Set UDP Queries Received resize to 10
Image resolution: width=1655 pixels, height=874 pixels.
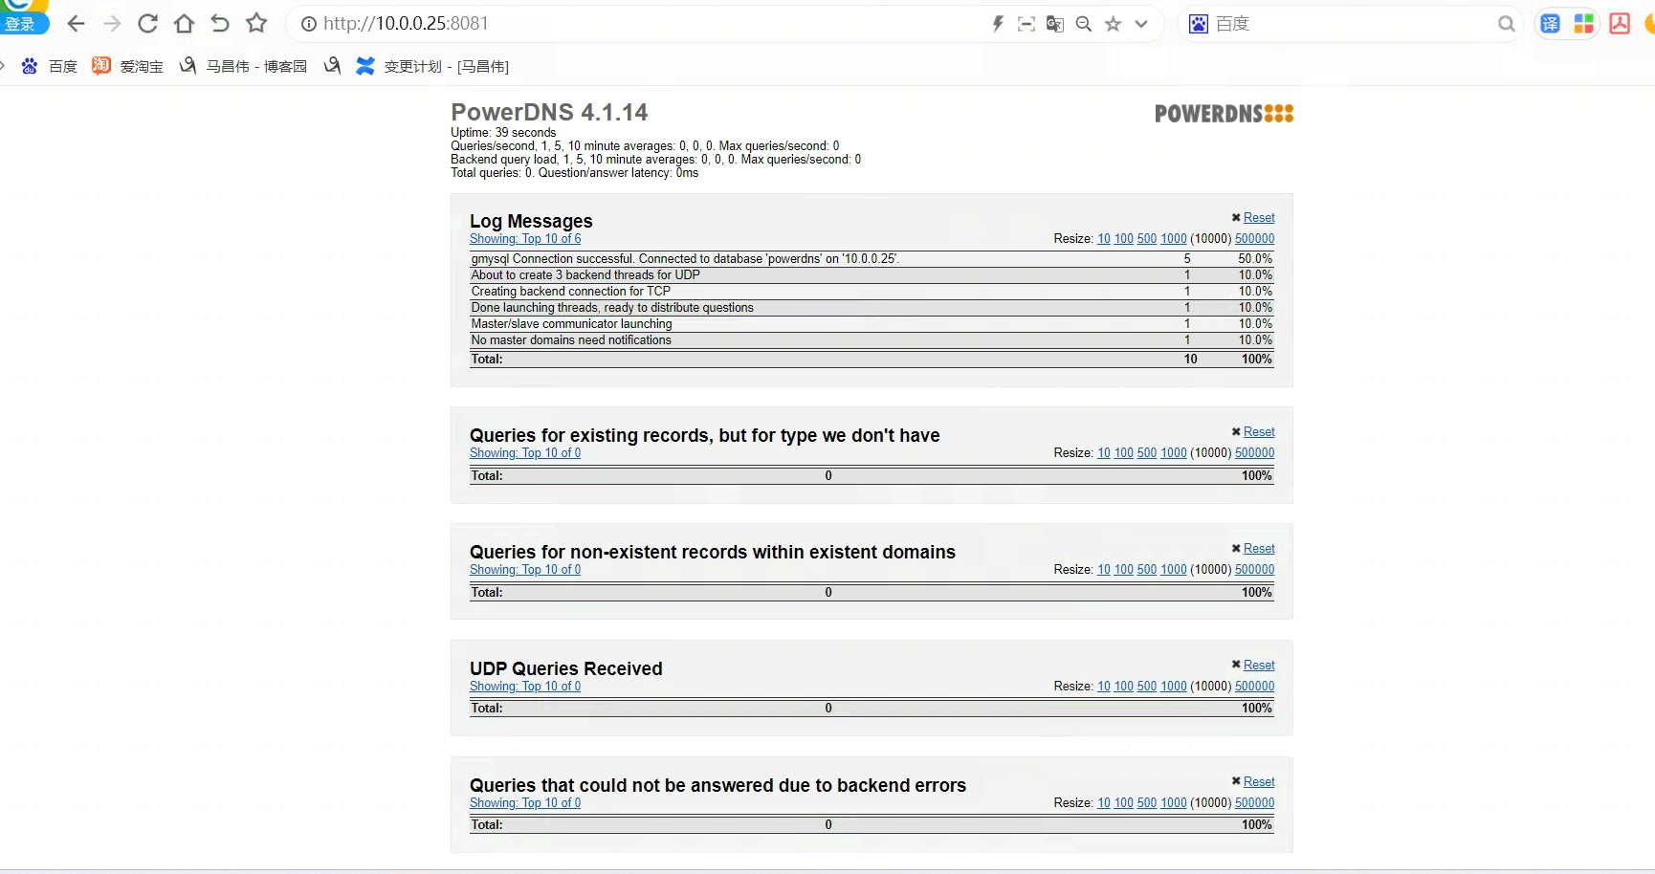[1104, 687]
